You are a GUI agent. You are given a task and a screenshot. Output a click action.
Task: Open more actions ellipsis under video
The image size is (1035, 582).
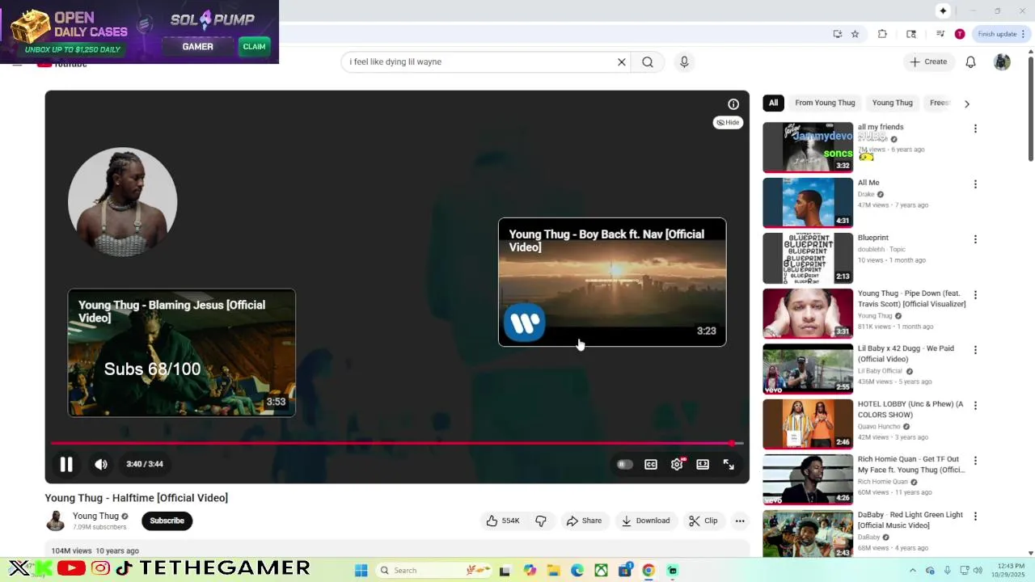pos(740,521)
